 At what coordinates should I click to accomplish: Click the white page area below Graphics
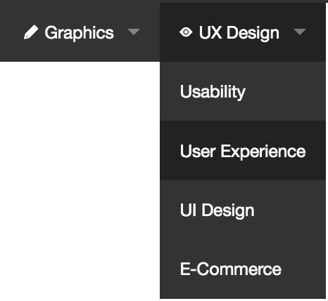[80, 180]
